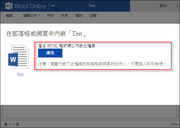
Task: Click the Word Online title text
Action: 30,6
